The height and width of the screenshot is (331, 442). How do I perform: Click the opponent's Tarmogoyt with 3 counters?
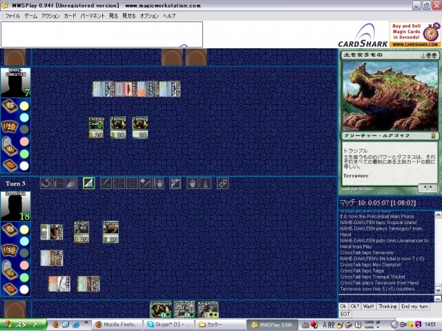118,128
